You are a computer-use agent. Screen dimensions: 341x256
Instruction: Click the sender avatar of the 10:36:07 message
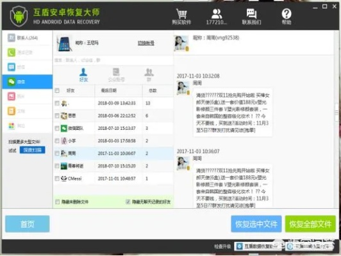pos(183,163)
